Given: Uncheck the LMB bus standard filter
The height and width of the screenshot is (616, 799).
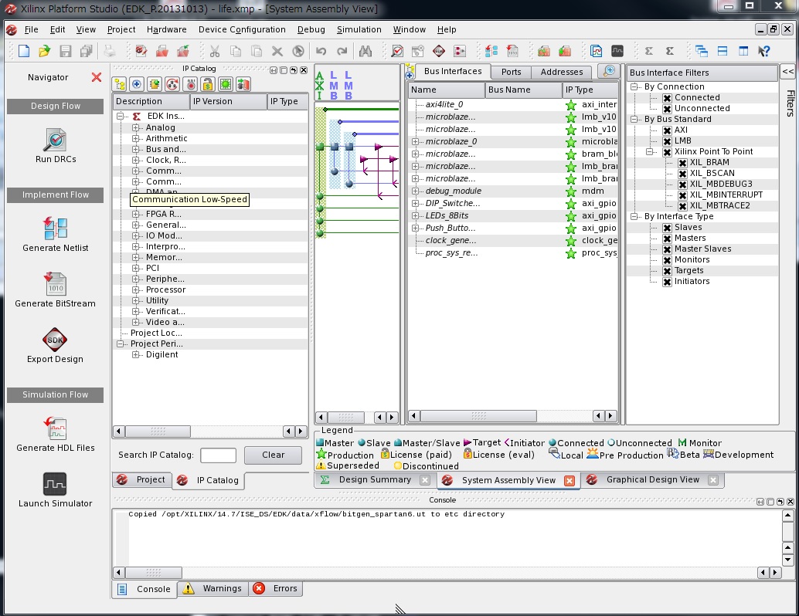Looking at the screenshot, I should pos(667,141).
